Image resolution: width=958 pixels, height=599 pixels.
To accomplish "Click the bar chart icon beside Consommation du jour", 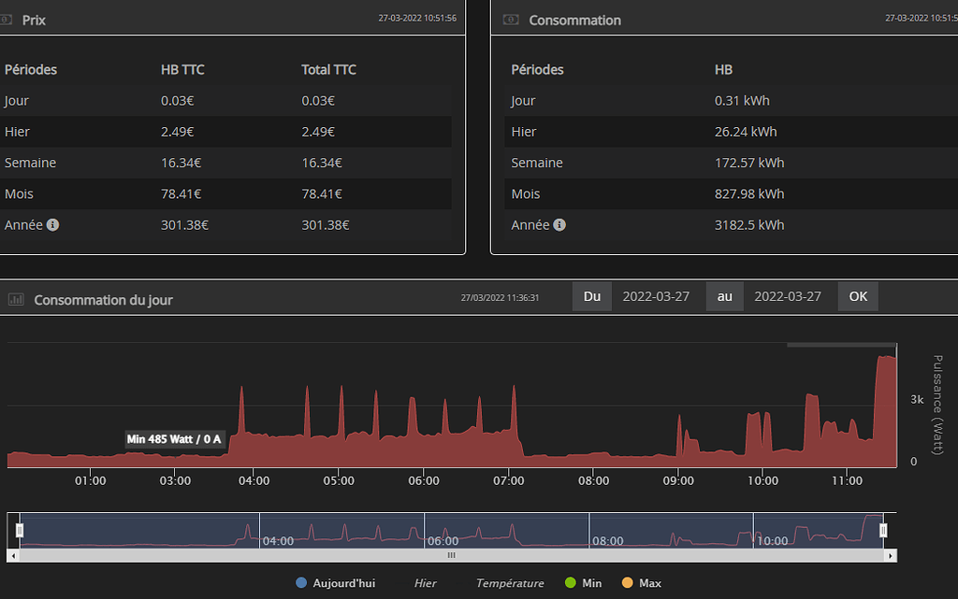I will [x=16, y=300].
